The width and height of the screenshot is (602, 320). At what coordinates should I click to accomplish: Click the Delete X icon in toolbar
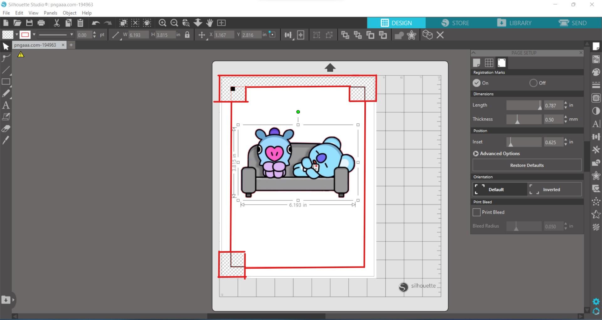pyautogui.click(x=440, y=35)
